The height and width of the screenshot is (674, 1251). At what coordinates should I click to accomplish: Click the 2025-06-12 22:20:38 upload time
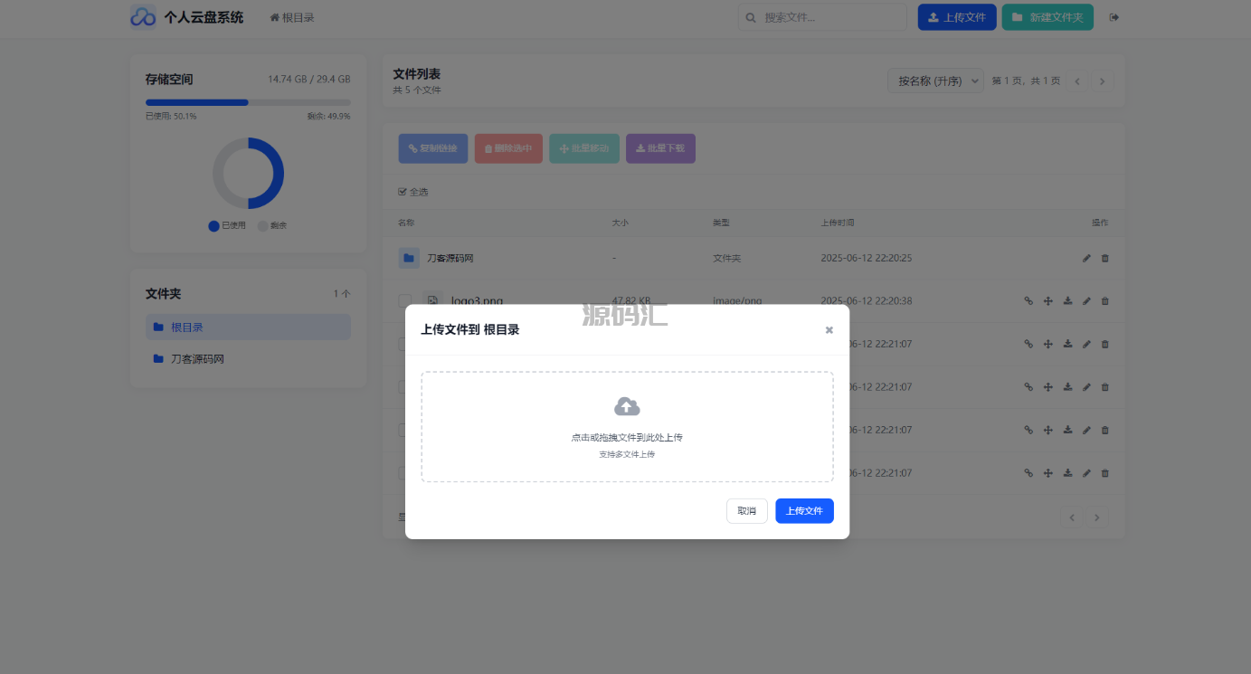(x=867, y=301)
